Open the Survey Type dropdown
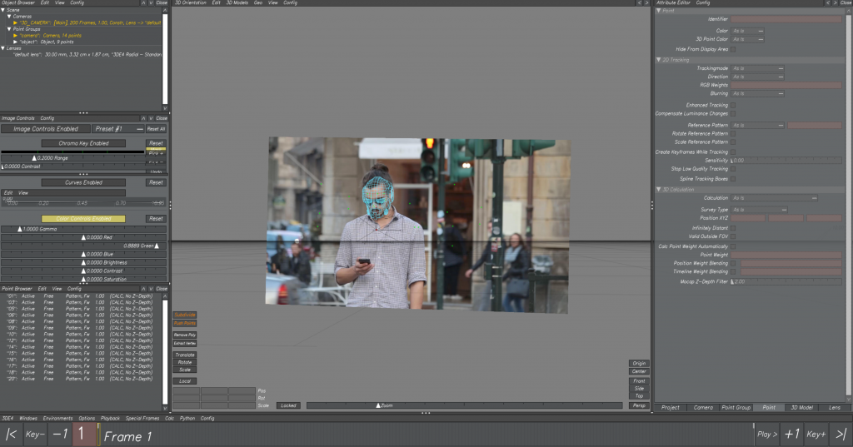The height and width of the screenshot is (447, 853). coord(760,210)
